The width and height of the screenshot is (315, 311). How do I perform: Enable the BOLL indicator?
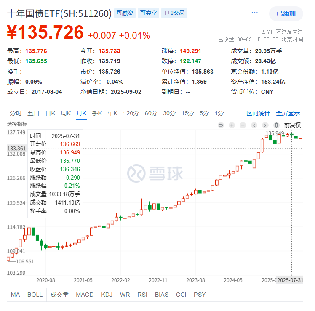35,295
